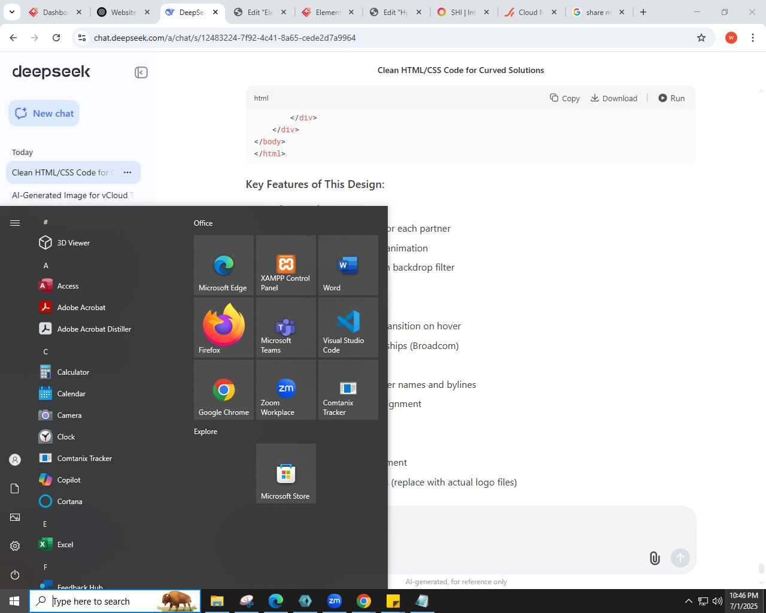
Task: Open Chrome three-dot menu
Action: [753, 38]
